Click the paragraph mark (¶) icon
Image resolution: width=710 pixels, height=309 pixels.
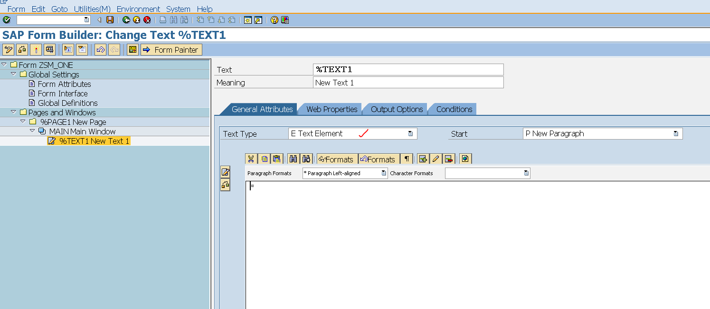point(407,159)
